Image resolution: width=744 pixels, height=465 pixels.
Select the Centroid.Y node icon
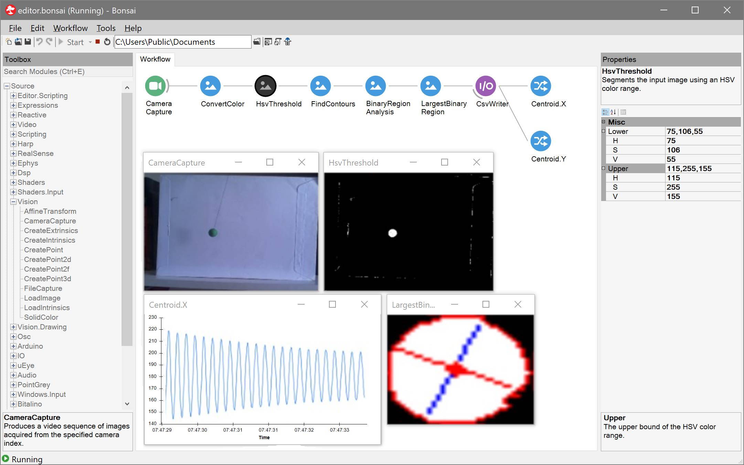pyautogui.click(x=541, y=141)
